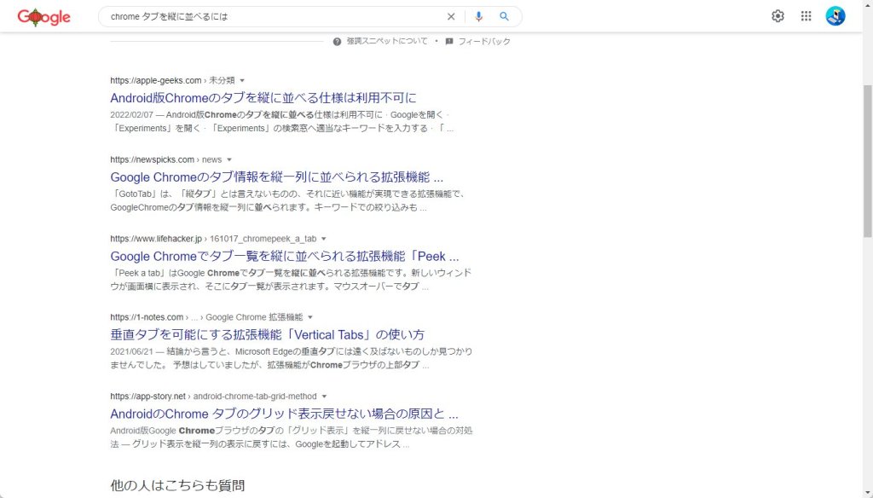The width and height of the screenshot is (873, 498).
Task: Click the 強調スニペットについて link
Action: click(387, 41)
